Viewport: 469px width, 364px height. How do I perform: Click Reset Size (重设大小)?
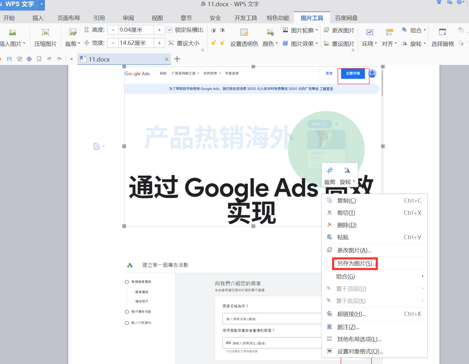click(184, 43)
